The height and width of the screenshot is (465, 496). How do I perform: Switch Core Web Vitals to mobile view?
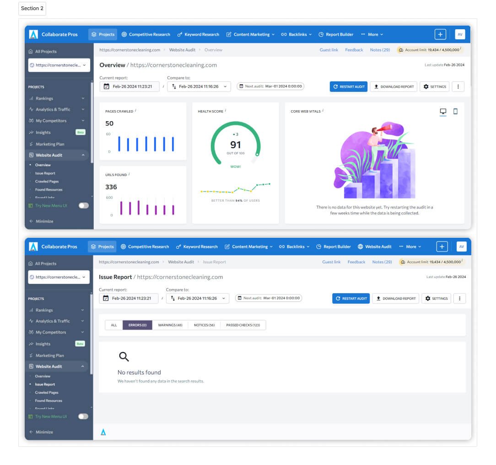(455, 112)
